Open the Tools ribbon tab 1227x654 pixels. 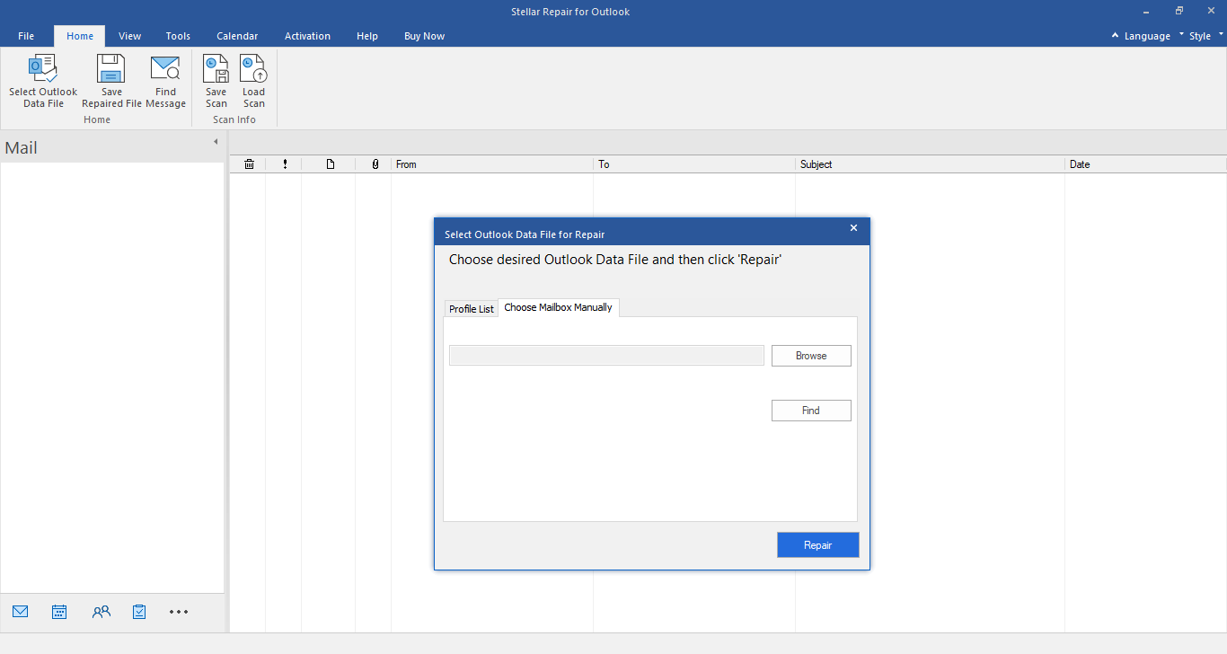coord(178,36)
